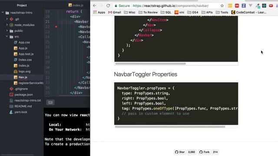
Task: Click the blue Z extension icon
Action: click(244, 6)
